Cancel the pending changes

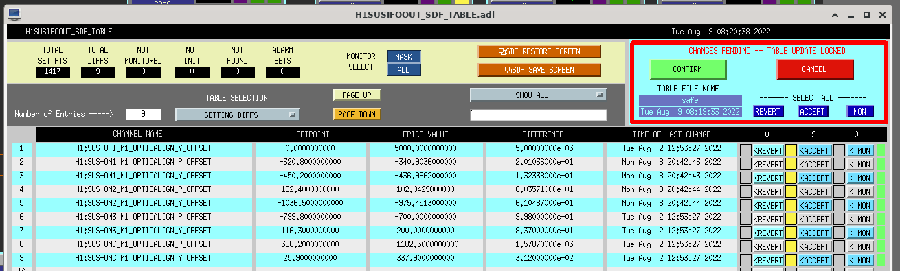815,69
